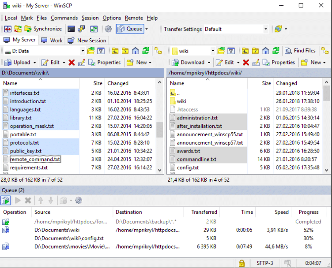Open the Remote menu
The image size is (332, 268).
tap(134, 18)
